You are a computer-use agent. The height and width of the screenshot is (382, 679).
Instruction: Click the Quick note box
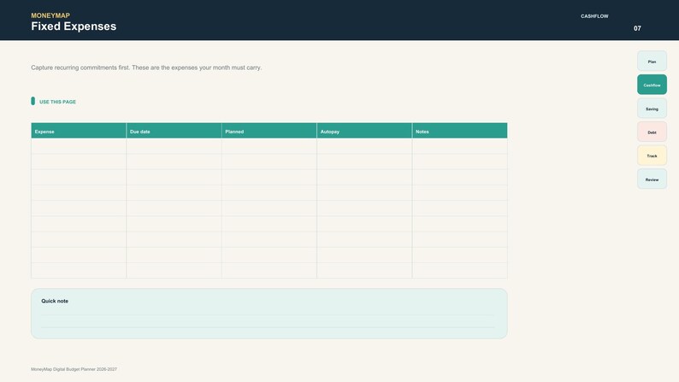pyautogui.click(x=269, y=314)
